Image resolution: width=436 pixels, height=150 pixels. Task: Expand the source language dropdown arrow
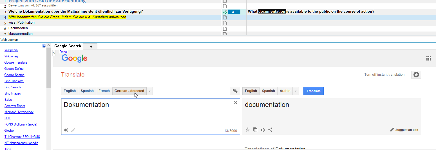150,91
